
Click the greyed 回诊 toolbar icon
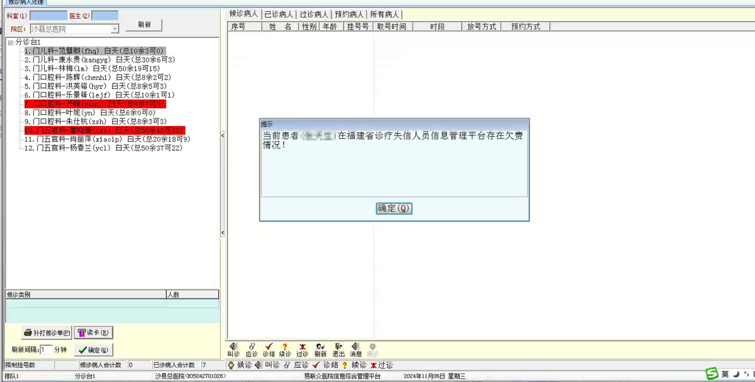pos(372,349)
